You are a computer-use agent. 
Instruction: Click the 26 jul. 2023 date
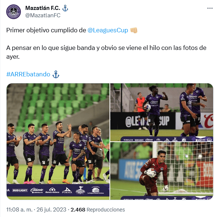point(51,210)
